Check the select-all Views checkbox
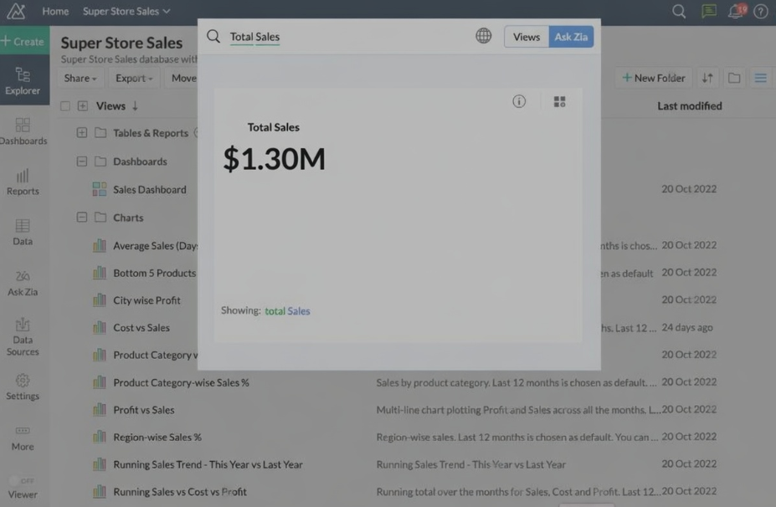This screenshot has height=507, width=776. coord(65,106)
